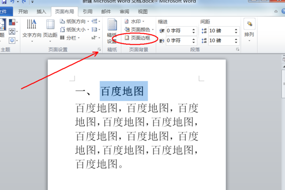Open the 视图 tab
This screenshot has width=285, height=190.
pyautogui.click(x=142, y=12)
